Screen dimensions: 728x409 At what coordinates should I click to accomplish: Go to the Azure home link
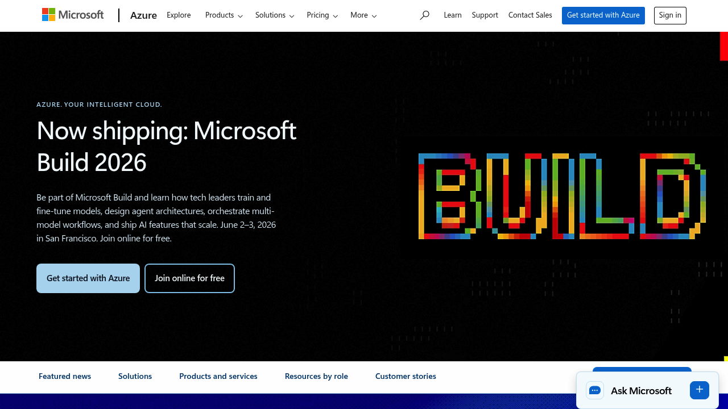tap(143, 15)
